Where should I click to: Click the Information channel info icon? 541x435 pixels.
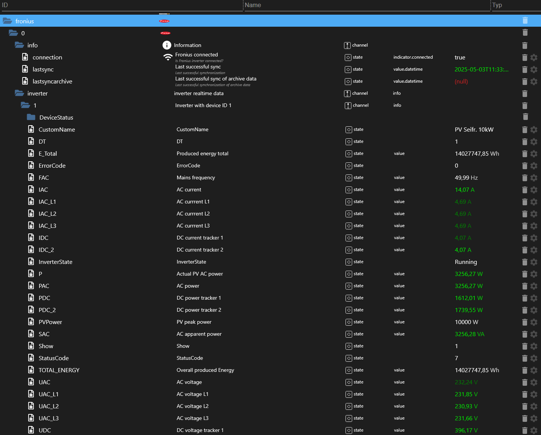[x=167, y=45]
